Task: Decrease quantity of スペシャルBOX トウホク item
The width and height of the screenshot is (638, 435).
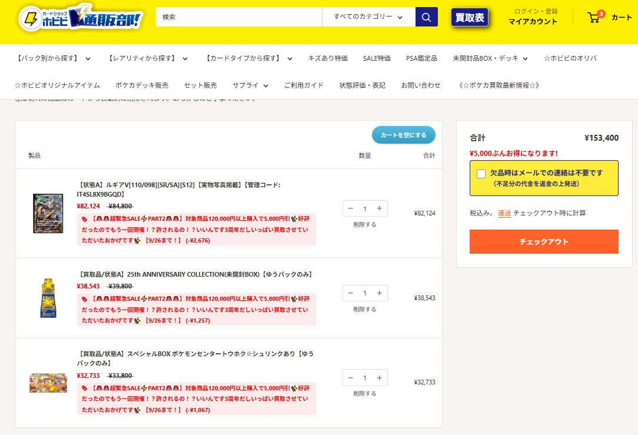Action: point(351,378)
